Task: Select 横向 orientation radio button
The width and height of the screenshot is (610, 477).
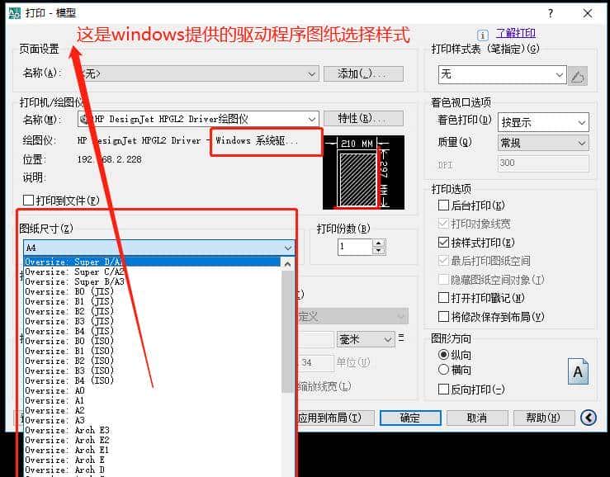Action: 443,369
